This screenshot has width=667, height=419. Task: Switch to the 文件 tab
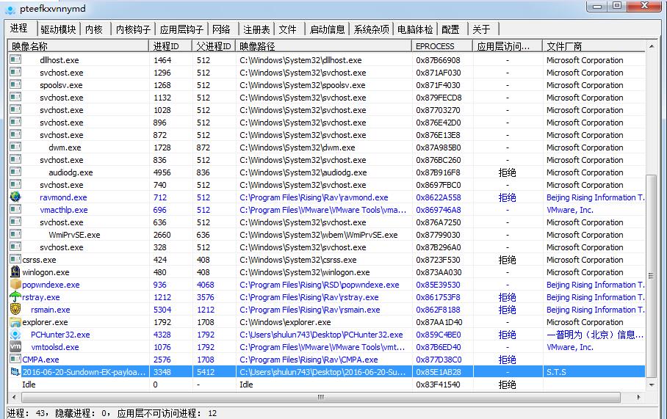point(287,29)
